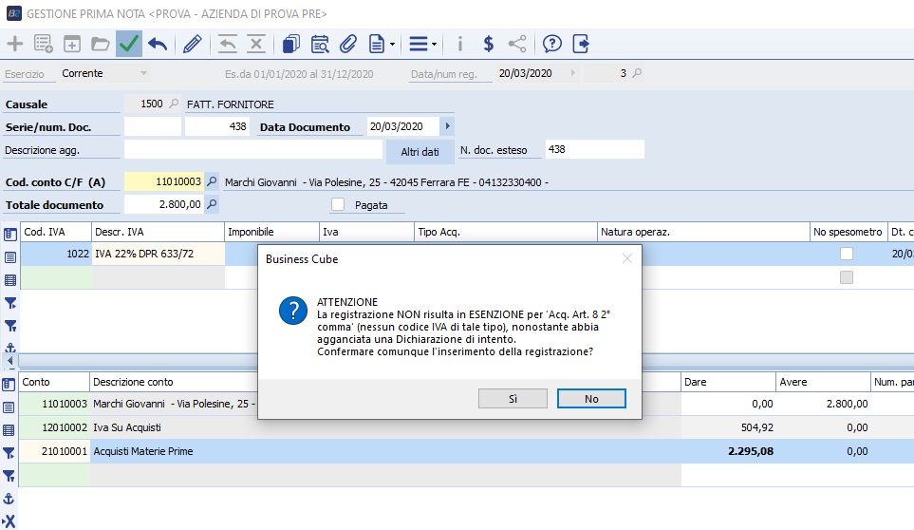Open the Data Documento date picker arrow
This screenshot has height=530, width=914.
coord(447,126)
